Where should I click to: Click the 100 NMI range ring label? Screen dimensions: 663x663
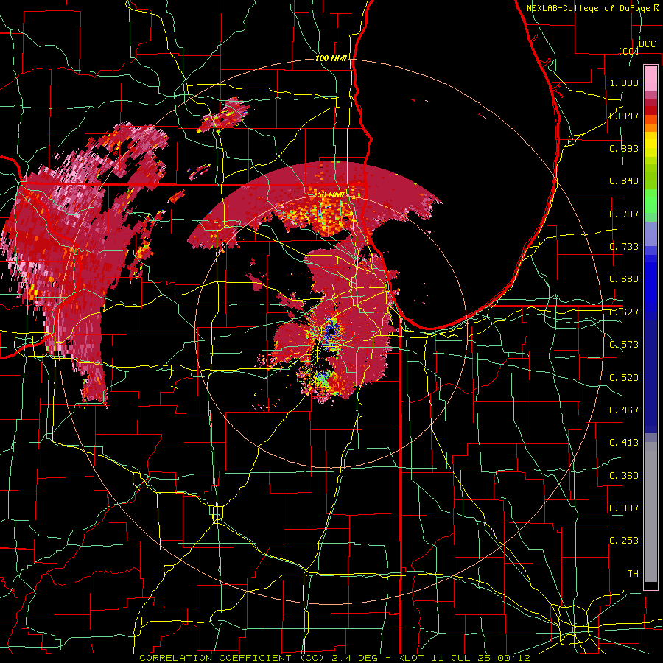coord(331,58)
